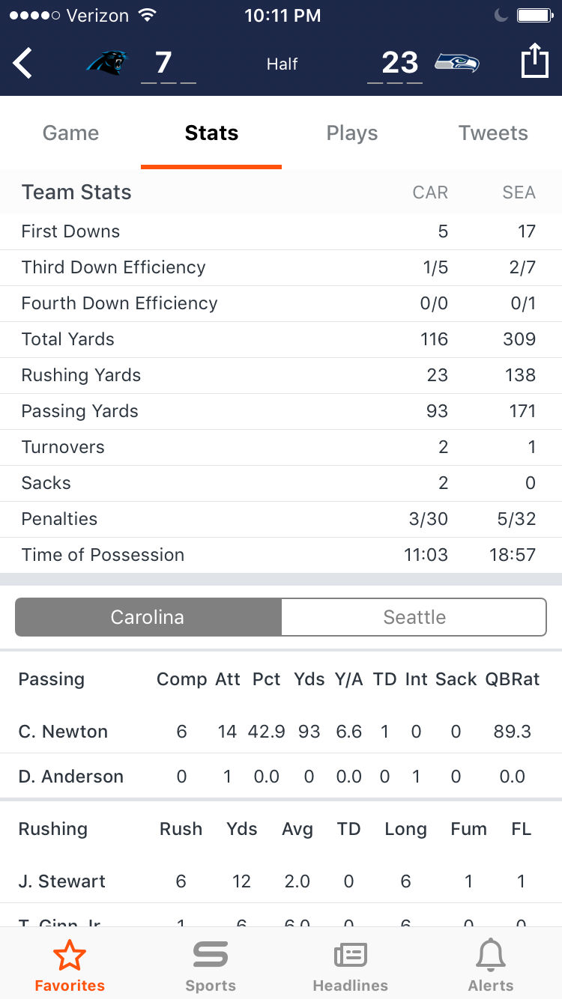
Task: Tap the D. Anderson passing row
Action: [x=281, y=777]
